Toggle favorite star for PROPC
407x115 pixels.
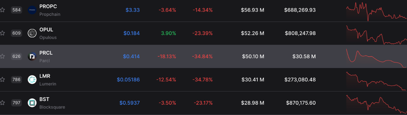click(x=2, y=10)
